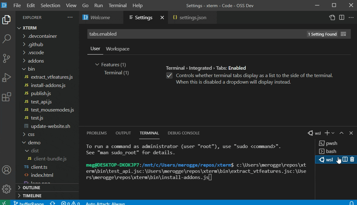Viewport: 357px width, 205px height.
Task: Open the Selection menu
Action: click(x=50, y=6)
